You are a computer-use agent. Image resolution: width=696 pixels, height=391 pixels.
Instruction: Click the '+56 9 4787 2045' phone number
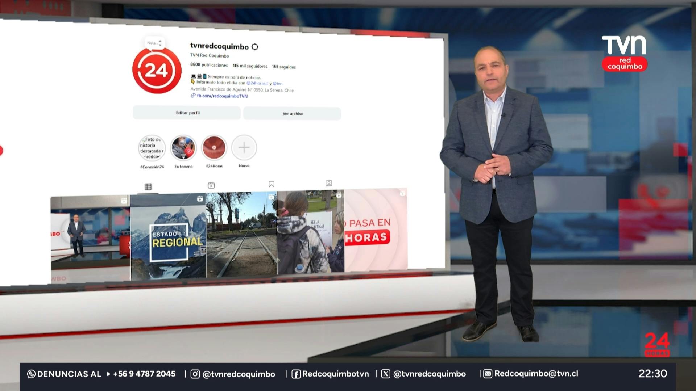pos(144,374)
